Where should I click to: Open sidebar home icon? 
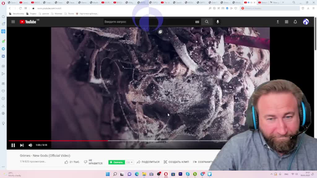pos(3,17)
